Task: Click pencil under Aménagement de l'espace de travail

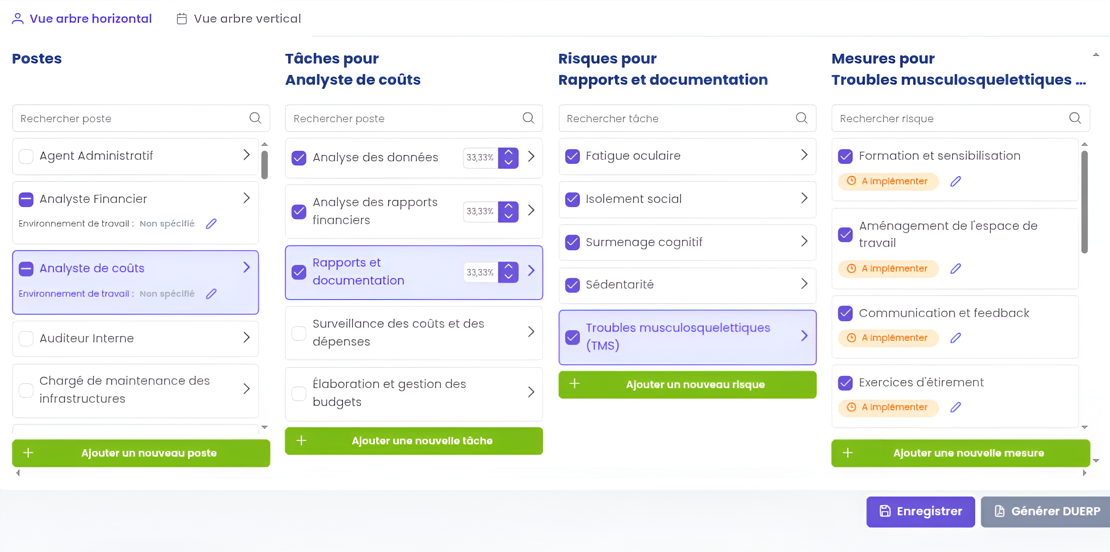Action: [955, 269]
